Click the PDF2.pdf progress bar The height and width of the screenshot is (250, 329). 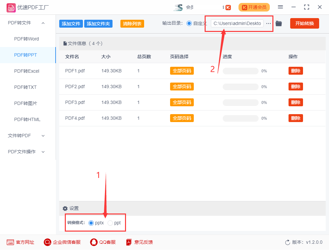coord(240,87)
